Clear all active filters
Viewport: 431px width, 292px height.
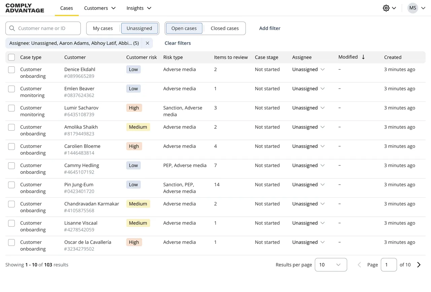point(177,43)
